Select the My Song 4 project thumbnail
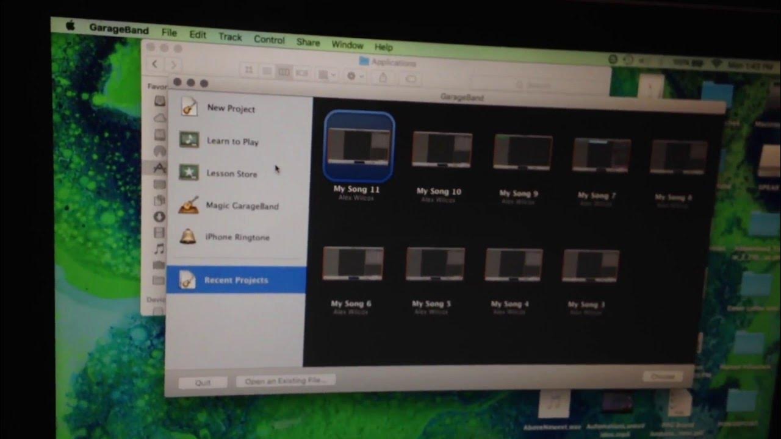Screen dimensions: 781x439 (x=513, y=265)
